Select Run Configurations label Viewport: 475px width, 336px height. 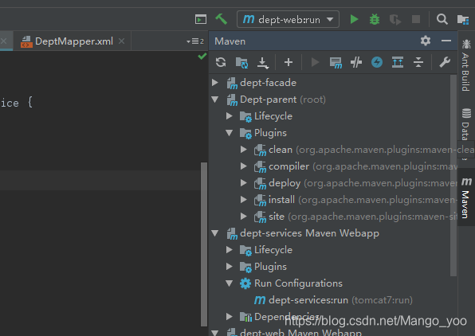(298, 283)
